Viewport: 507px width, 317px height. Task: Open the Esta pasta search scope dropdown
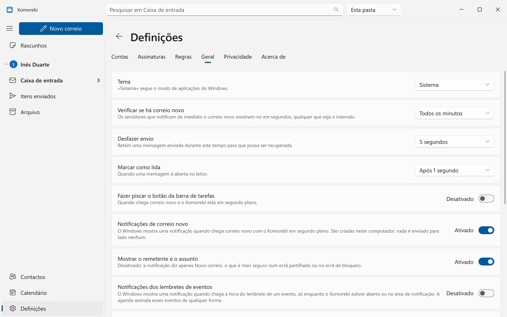click(374, 10)
